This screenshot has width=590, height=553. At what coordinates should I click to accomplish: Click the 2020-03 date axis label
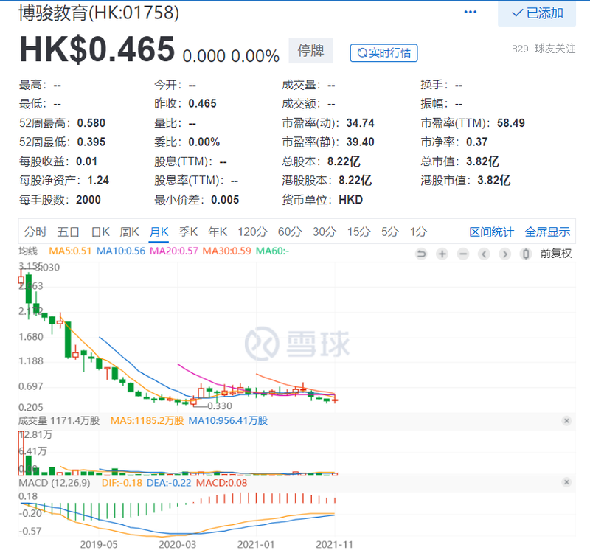tap(178, 544)
